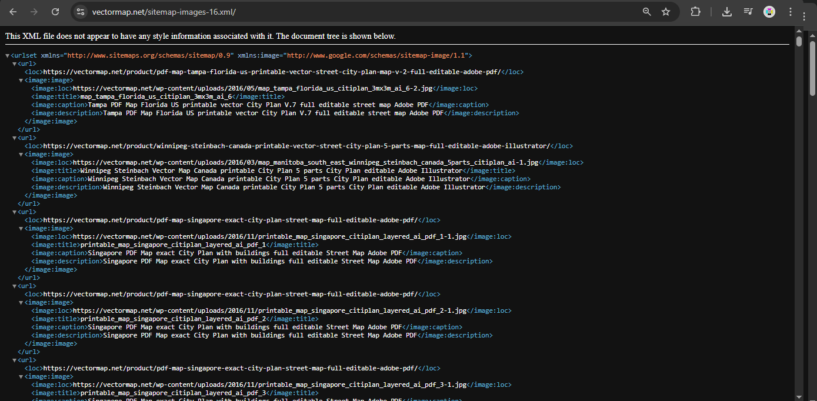Collapse the Singapore url entry expander
The image size is (817, 401).
click(13, 212)
